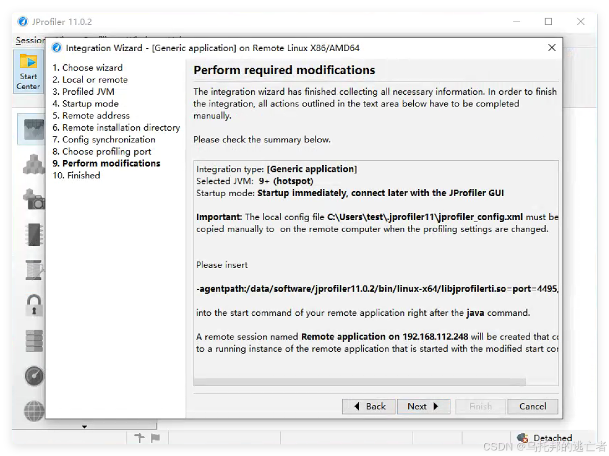The height and width of the screenshot is (456, 609).
Task: Cancel the integration wizard
Action: pos(532,406)
